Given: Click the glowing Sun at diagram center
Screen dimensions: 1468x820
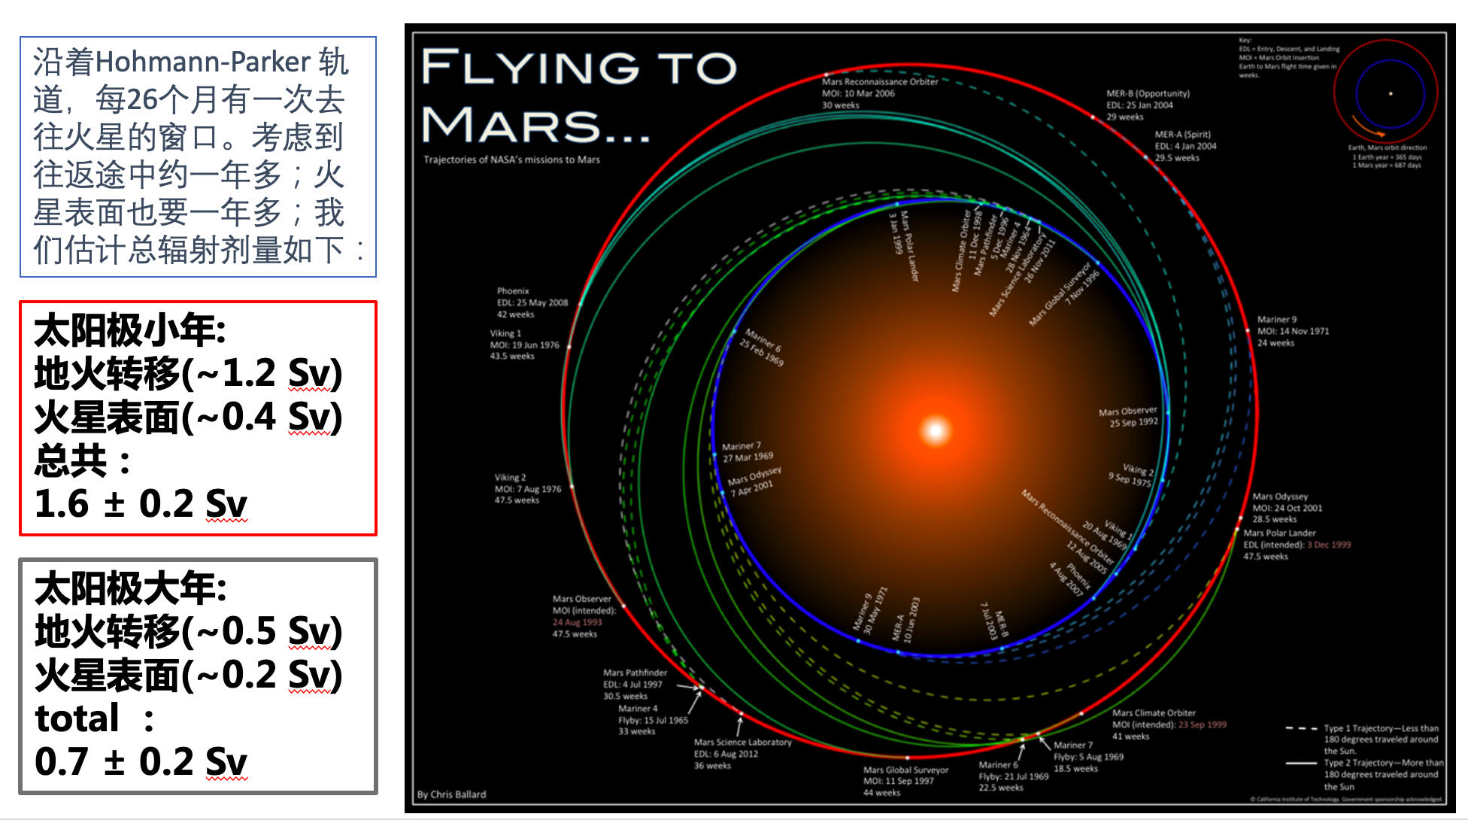Looking at the screenshot, I should click(936, 430).
